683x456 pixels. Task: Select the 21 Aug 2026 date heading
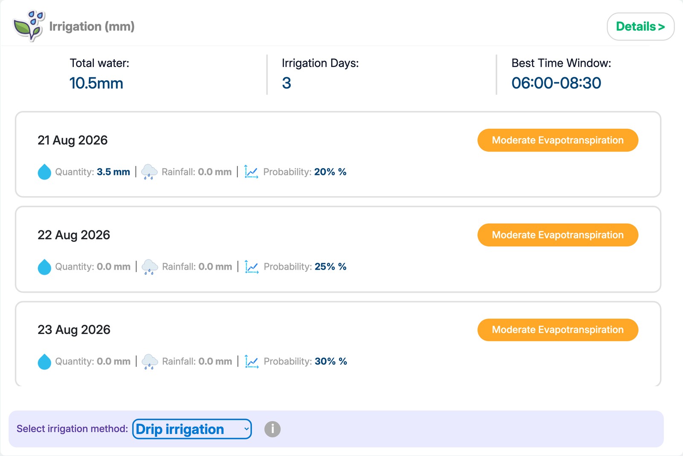point(73,140)
